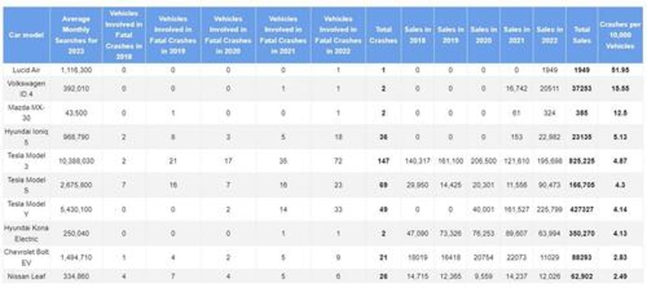Screen dimensions: 647x288
Task: Click Tesla Model 3 2022 crashes '72'
Action: 338,161
